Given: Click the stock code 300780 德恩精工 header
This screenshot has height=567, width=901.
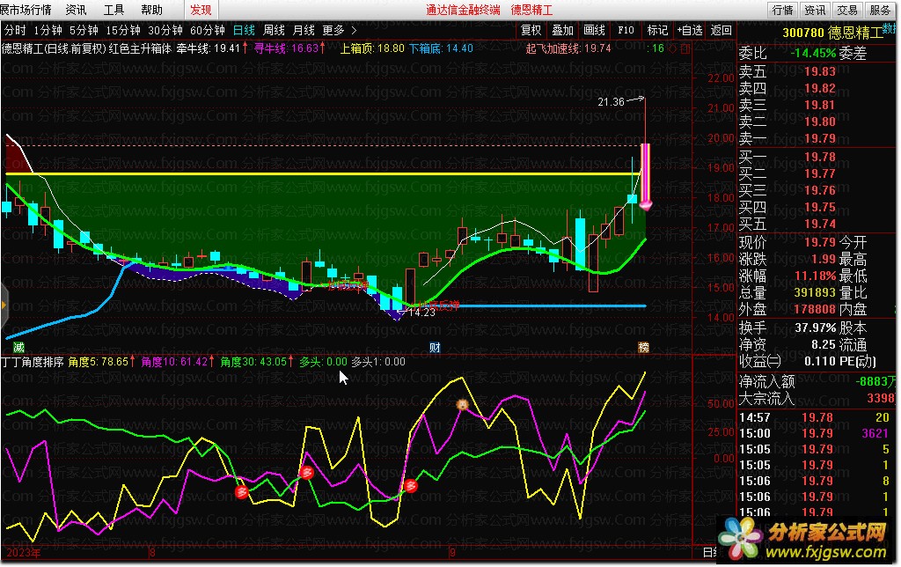Looking at the screenshot, I should pos(832,33).
